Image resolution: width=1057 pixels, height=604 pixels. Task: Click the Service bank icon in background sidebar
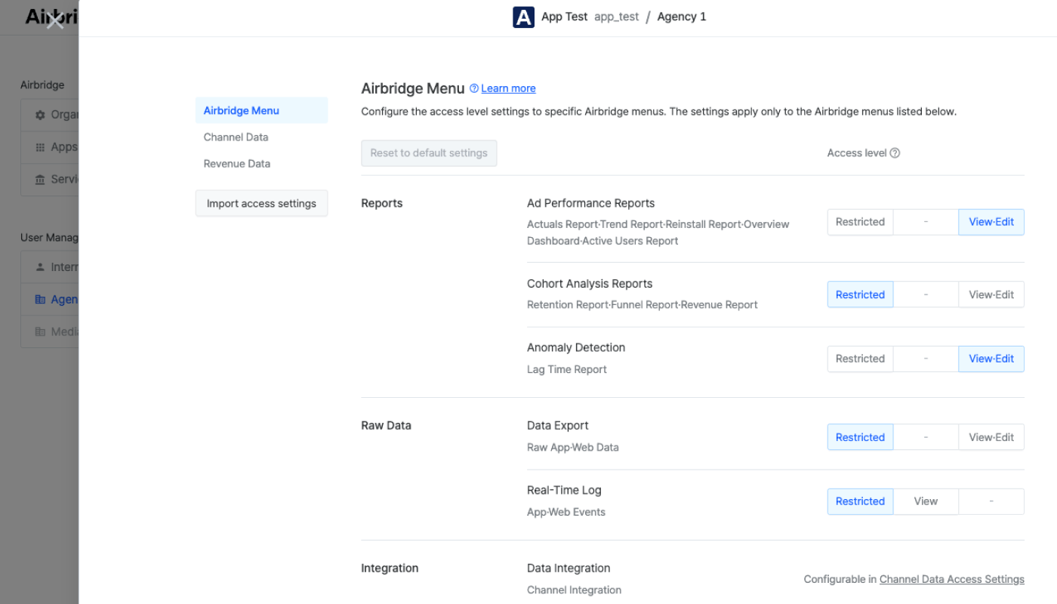[x=40, y=180]
